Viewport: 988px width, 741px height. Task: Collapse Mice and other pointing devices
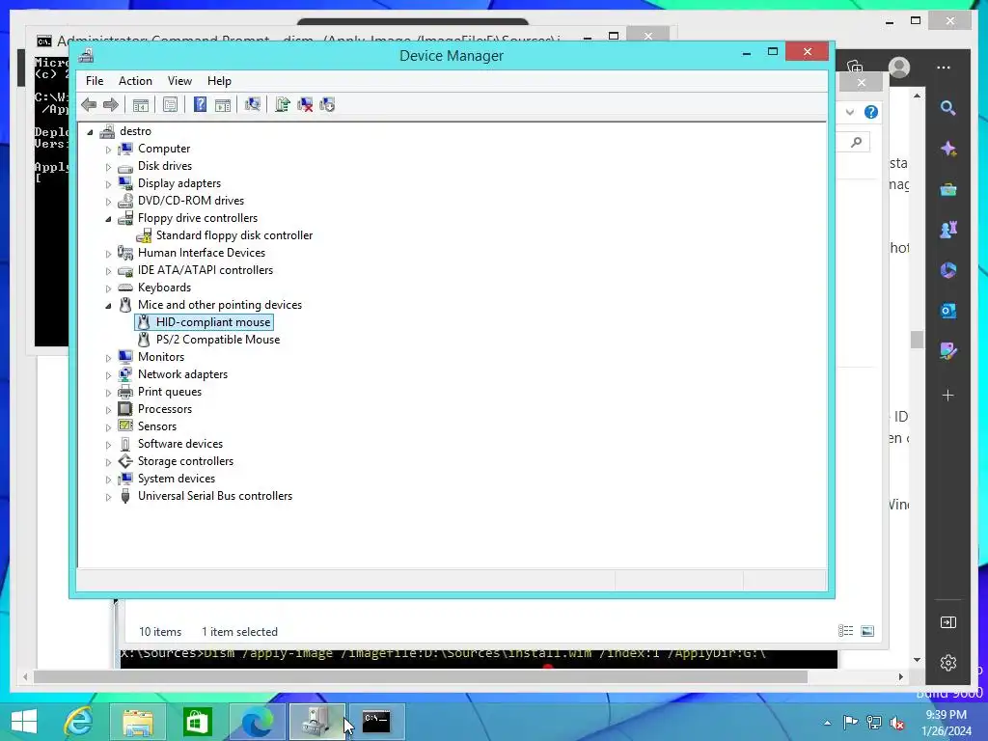click(108, 306)
